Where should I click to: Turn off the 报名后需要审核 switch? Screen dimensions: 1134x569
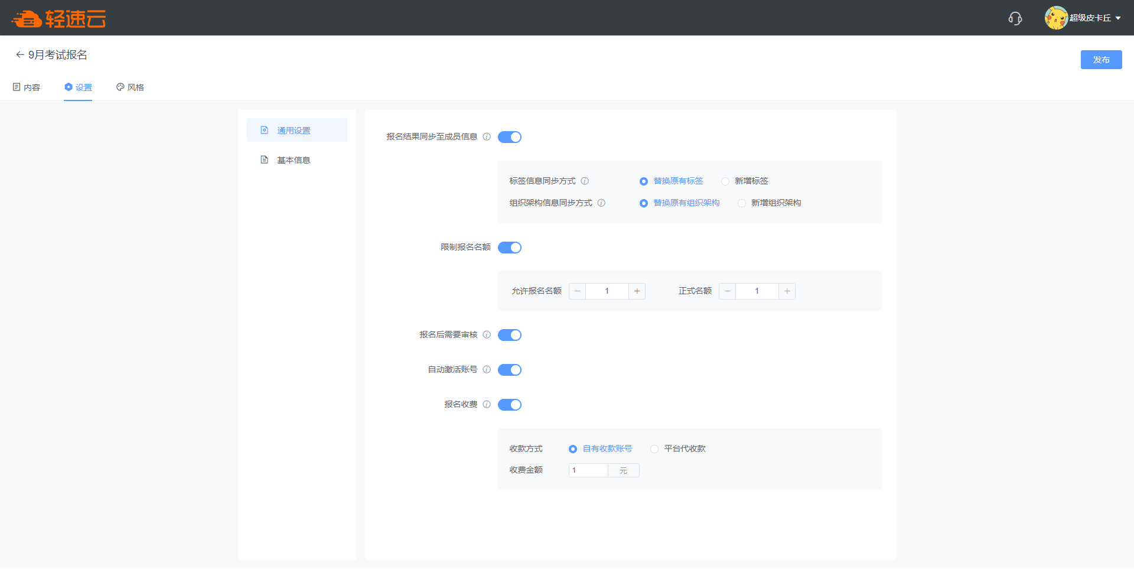click(x=509, y=335)
